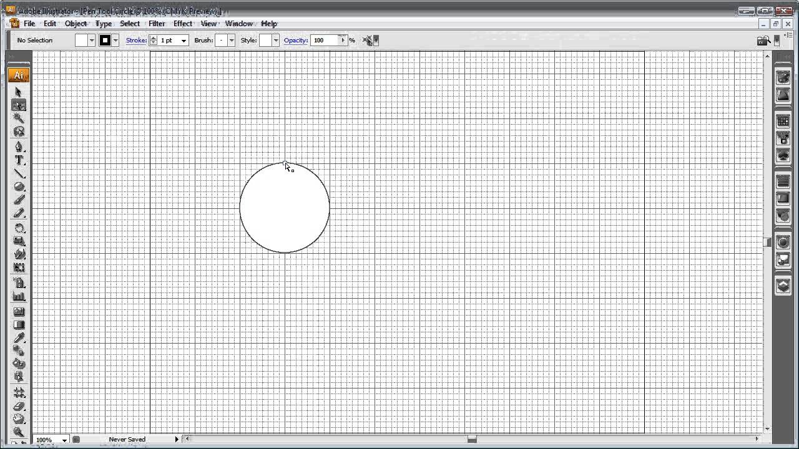Click the Stroke color swatch
This screenshot has height=449, width=799.
point(105,41)
